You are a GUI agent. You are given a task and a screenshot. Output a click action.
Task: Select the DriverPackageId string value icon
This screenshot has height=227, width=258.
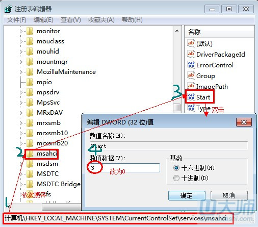pyautogui.click(x=191, y=54)
